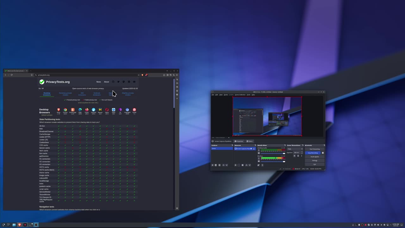
Task: Click the PrivacyTests.org checkmark logo
Action: click(42, 82)
